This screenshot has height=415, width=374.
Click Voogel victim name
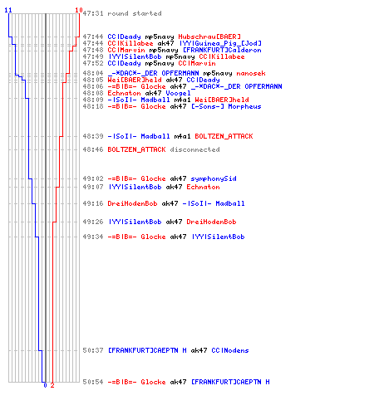click(x=178, y=93)
